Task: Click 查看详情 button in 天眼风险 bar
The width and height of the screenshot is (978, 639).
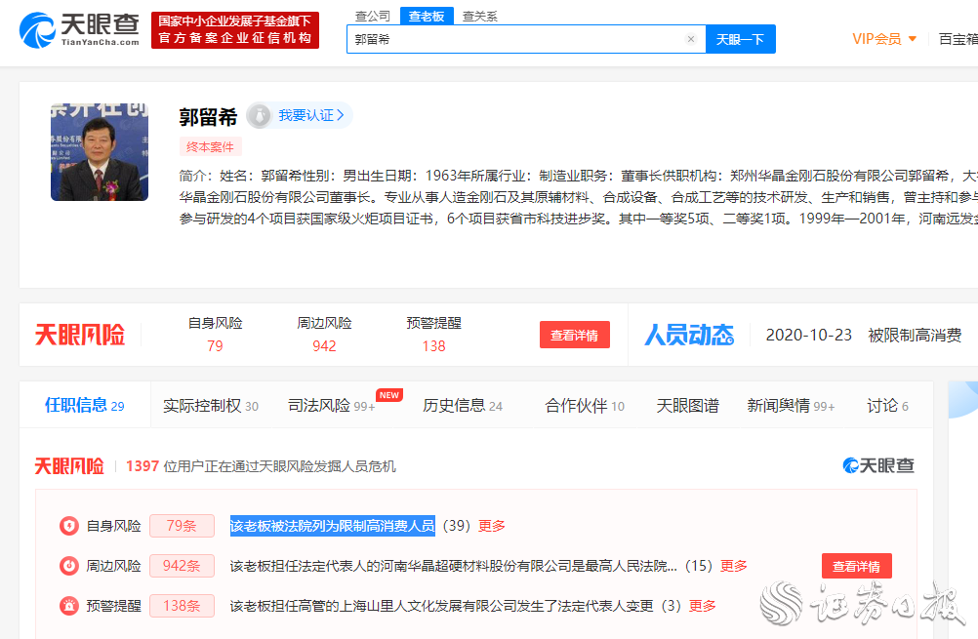Action: (x=575, y=335)
